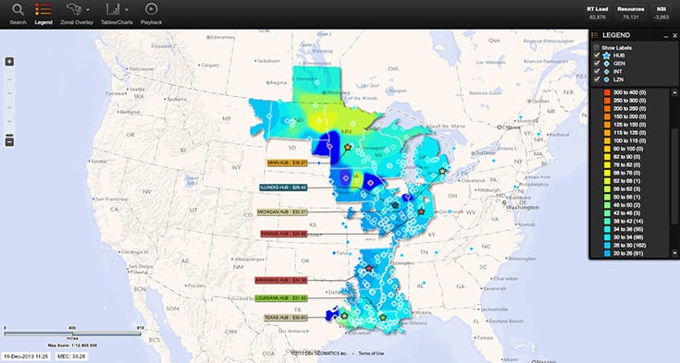This screenshot has width=680, height=363.
Task: Select the 20 to 26 color swatch
Action: point(607,253)
